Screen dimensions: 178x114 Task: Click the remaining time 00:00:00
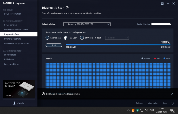[166, 47]
